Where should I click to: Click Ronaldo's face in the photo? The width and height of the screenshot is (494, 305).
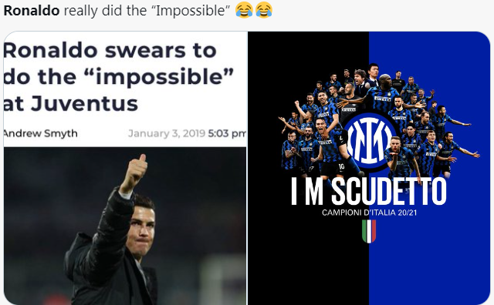tap(142, 231)
